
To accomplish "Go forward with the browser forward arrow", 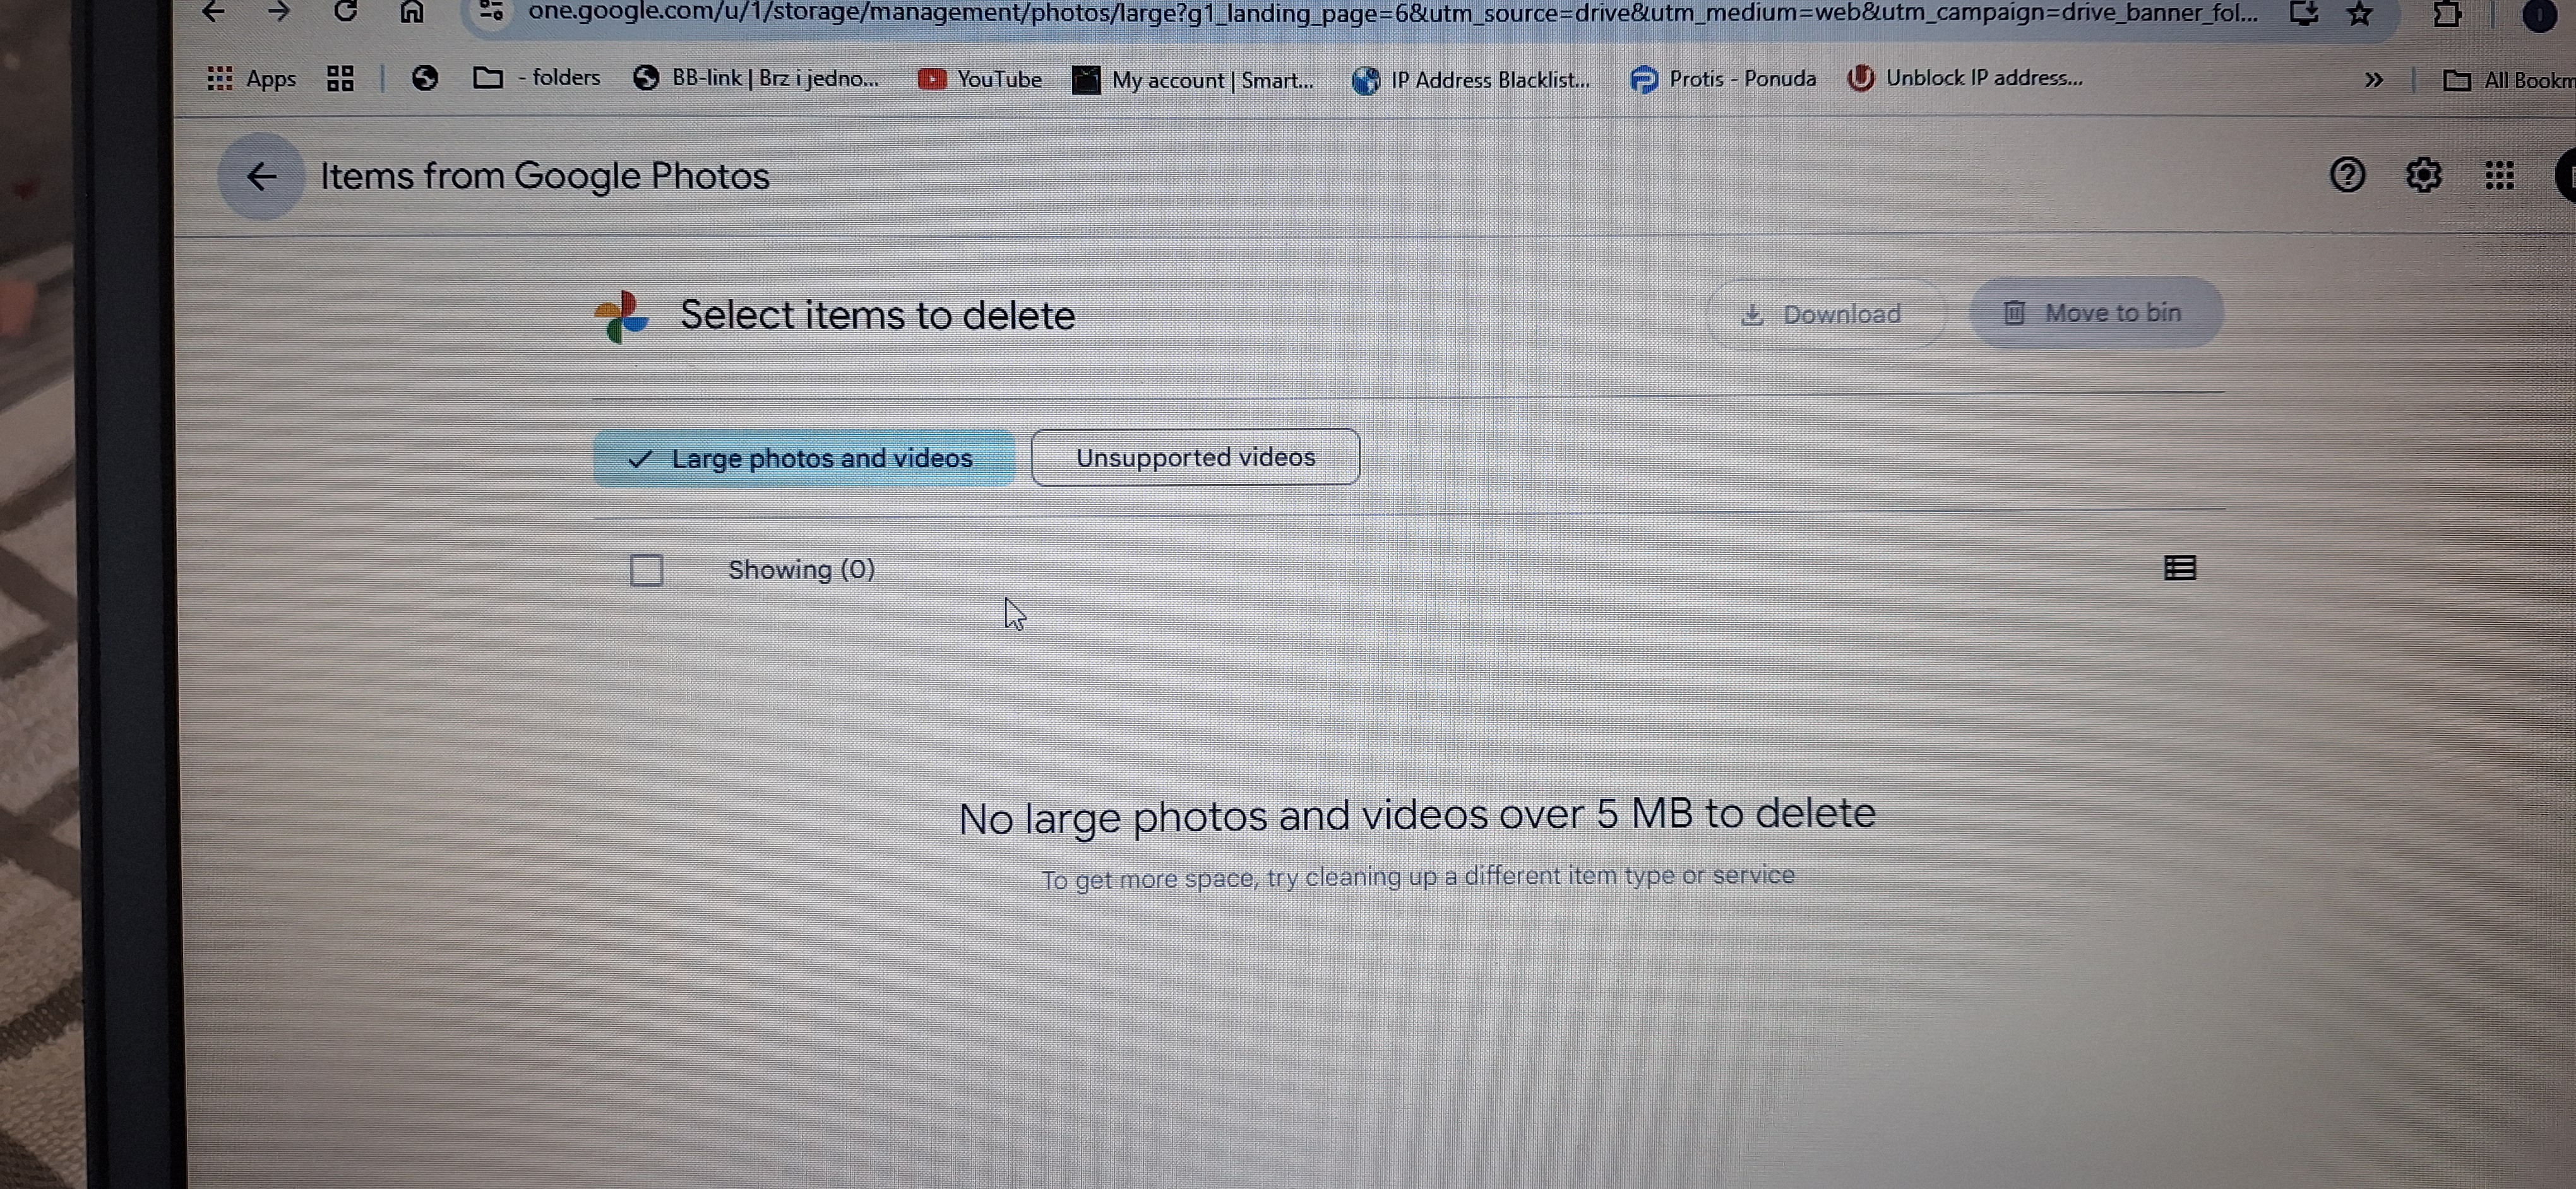I will coord(279,11).
